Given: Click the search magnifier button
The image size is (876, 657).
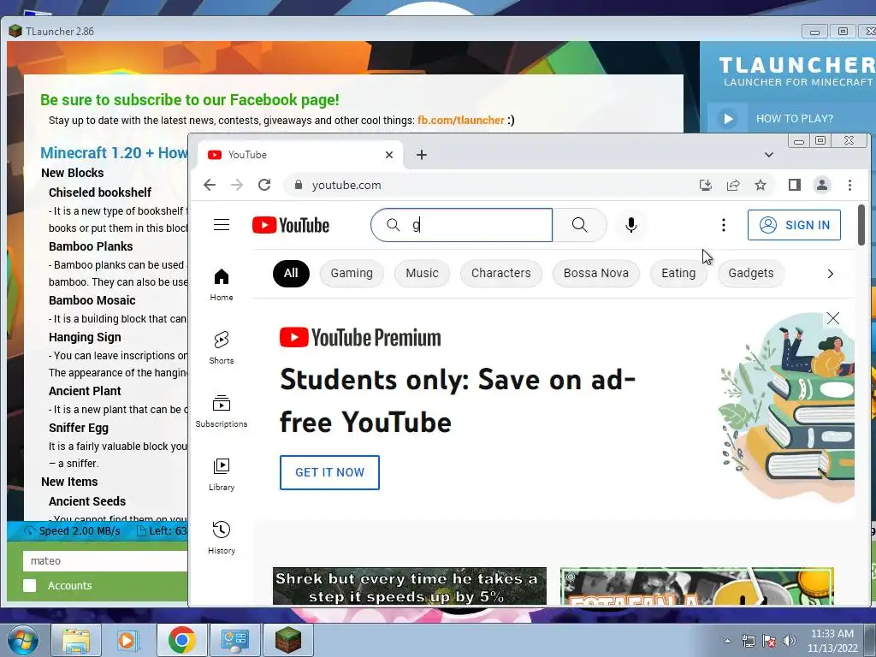Looking at the screenshot, I should click(x=579, y=225).
